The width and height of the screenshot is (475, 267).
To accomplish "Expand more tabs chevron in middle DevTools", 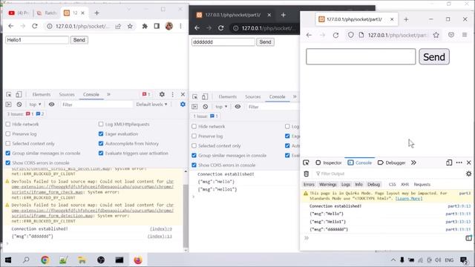I will [295, 97].
